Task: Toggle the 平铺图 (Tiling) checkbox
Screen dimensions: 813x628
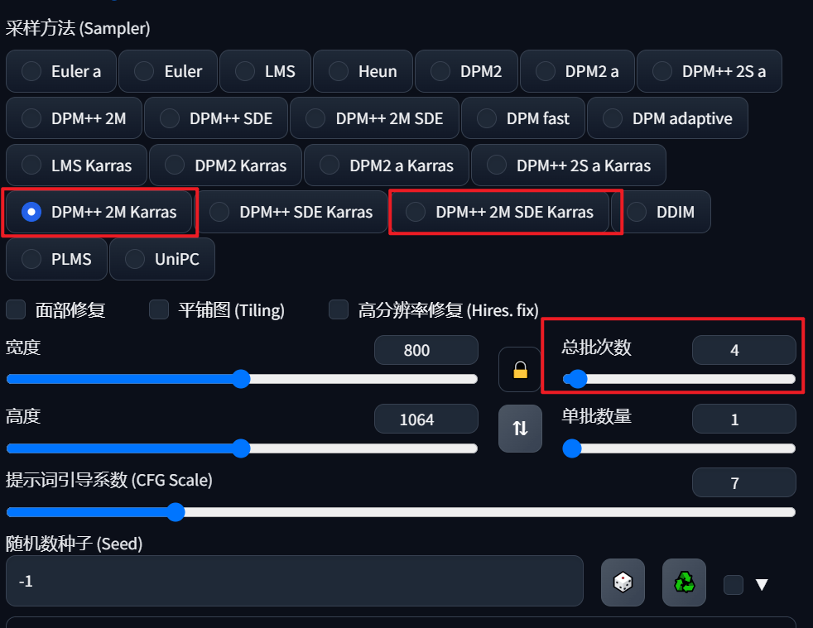Action: (x=159, y=309)
